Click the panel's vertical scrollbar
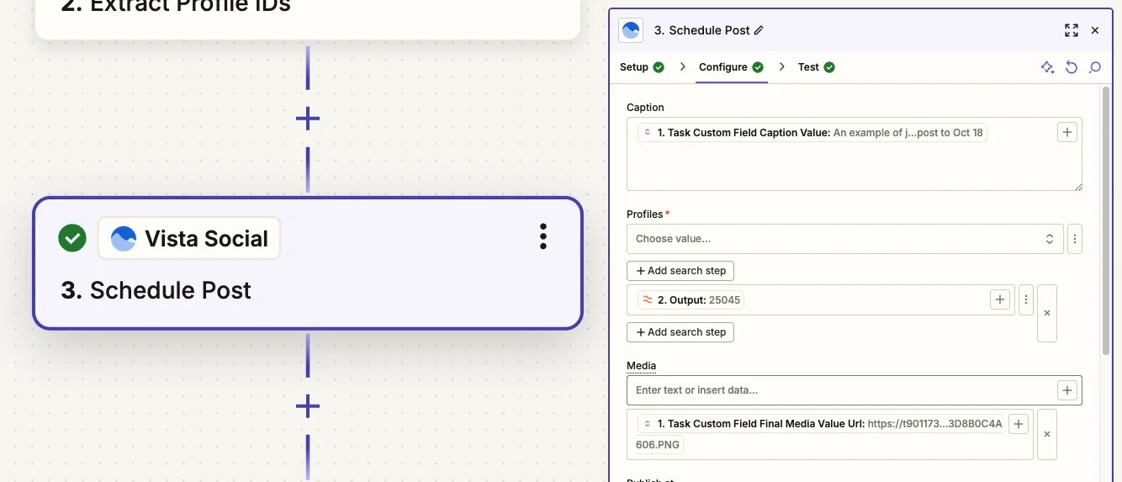This screenshot has height=482, width=1122. (x=1105, y=219)
